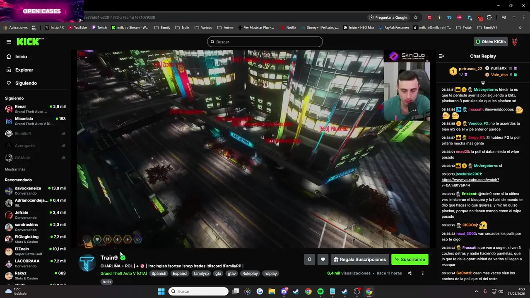530x298 pixels.
Task: Open Discord from the taskbar
Action: 284,291
